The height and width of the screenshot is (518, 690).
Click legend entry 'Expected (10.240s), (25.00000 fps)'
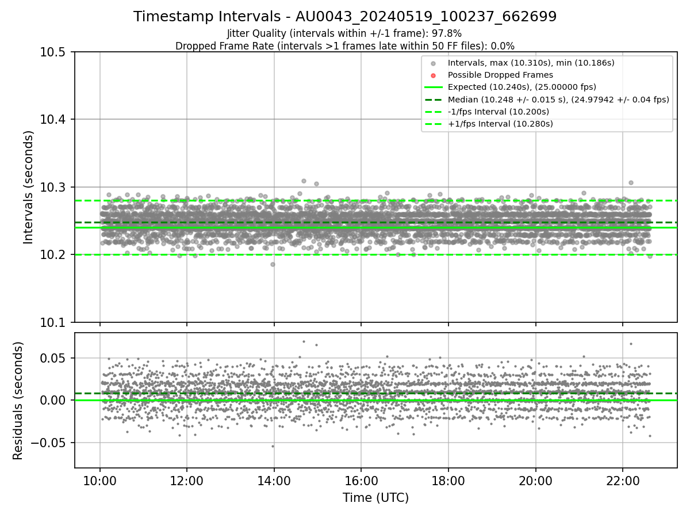pyautogui.click(x=522, y=87)
